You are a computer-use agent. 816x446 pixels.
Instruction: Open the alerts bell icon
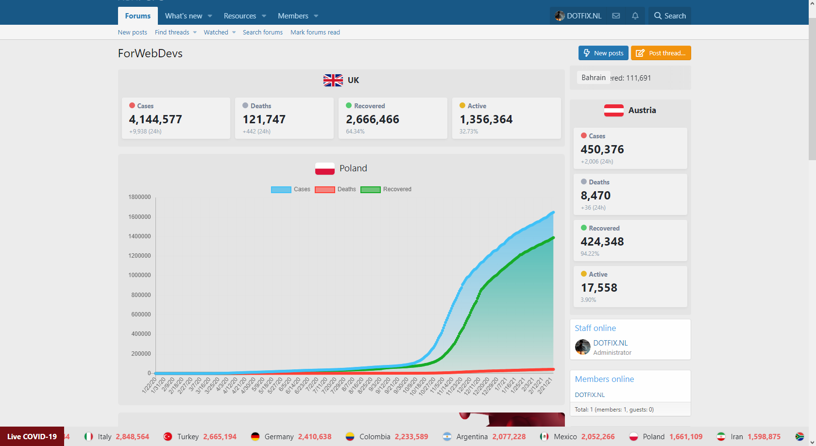[635, 16]
